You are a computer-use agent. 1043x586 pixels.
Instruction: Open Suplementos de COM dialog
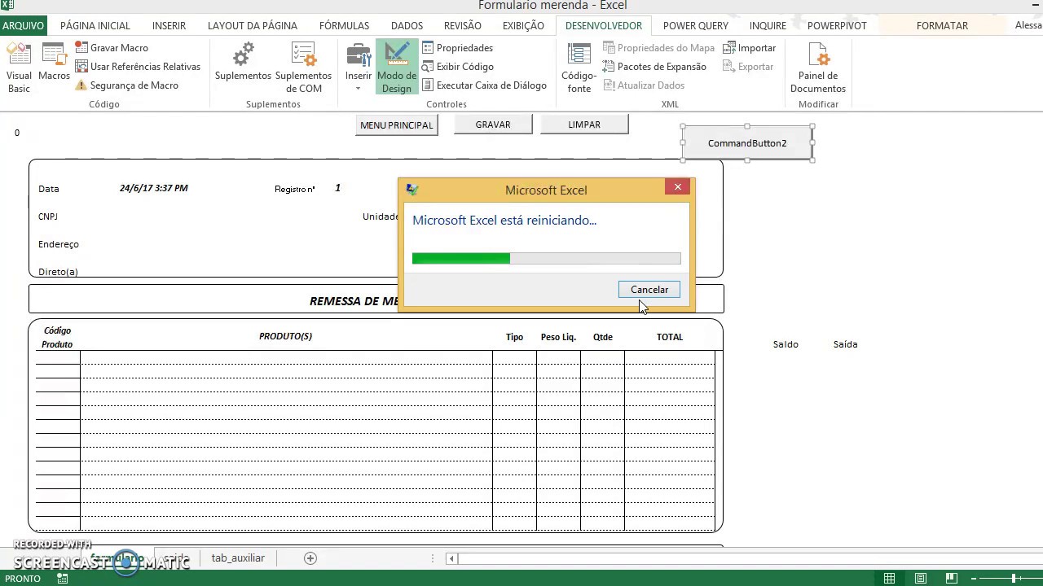click(303, 68)
